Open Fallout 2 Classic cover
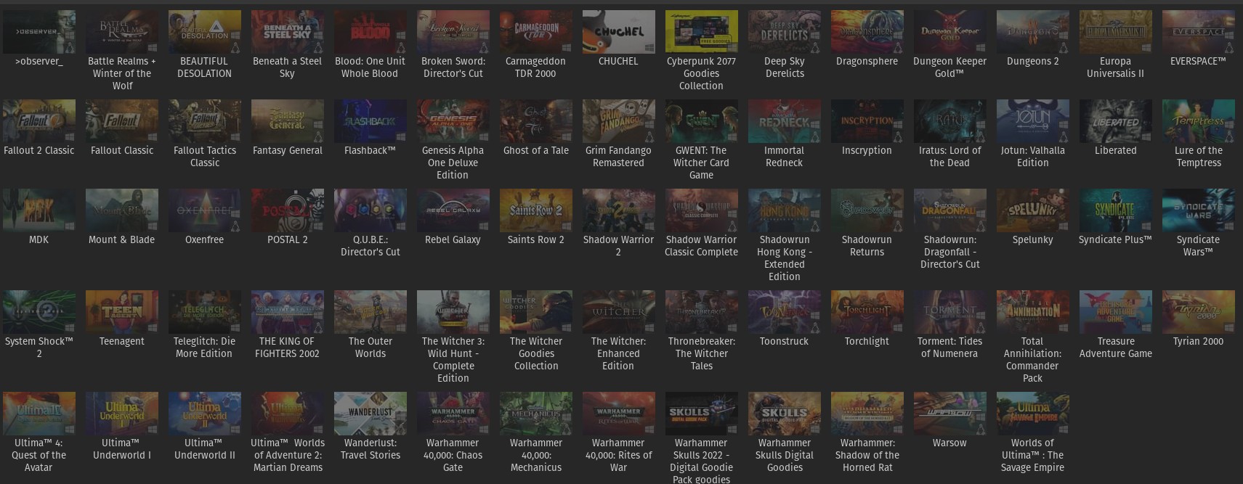This screenshot has width=1243, height=484. pos(39,121)
